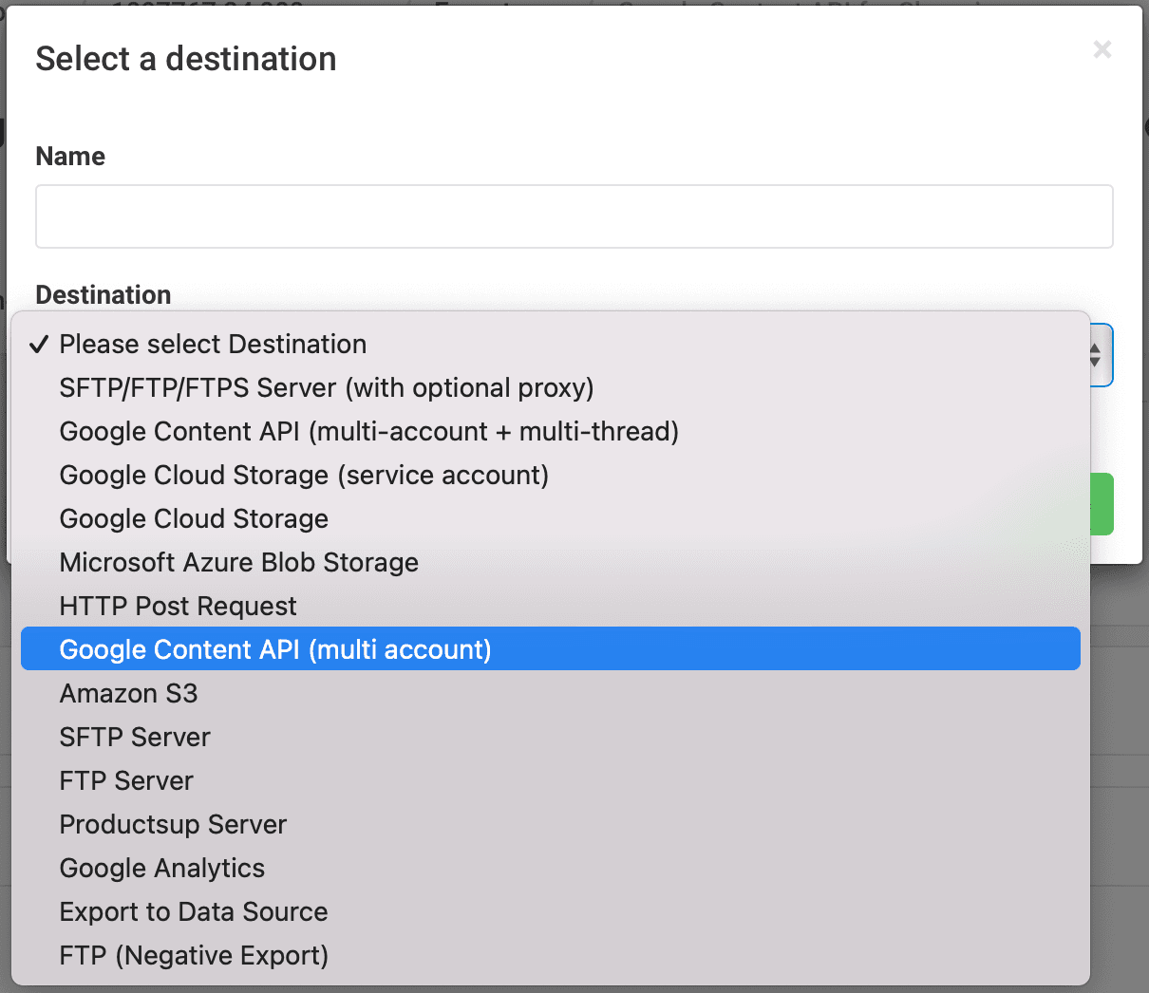The height and width of the screenshot is (993, 1149).
Task: Choose Export to Data Source
Action: coord(193,912)
